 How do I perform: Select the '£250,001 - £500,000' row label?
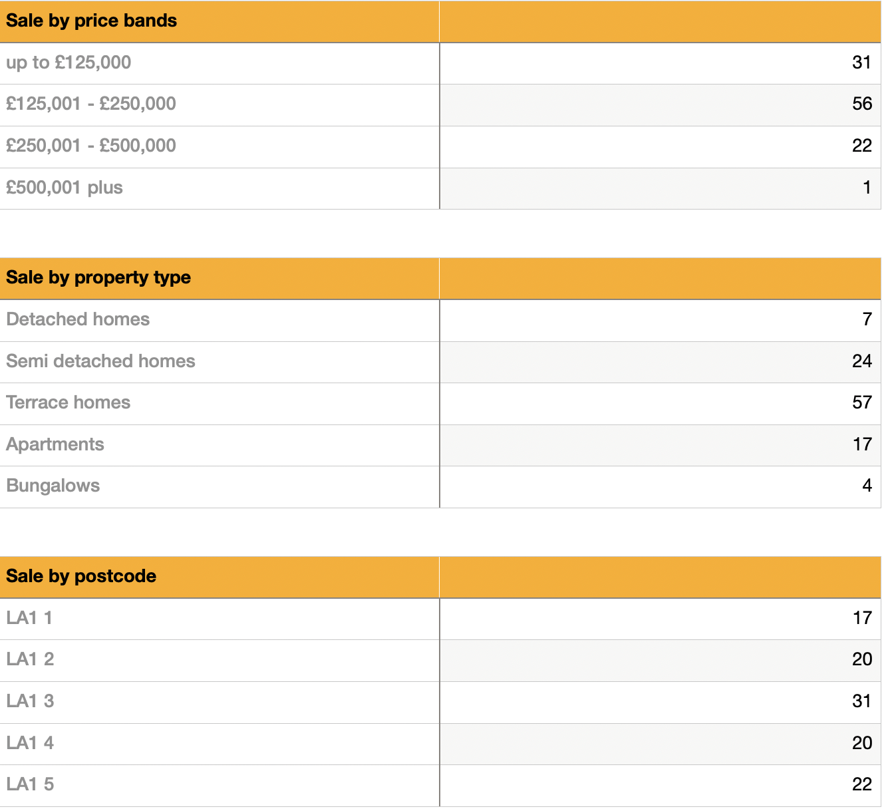coord(91,146)
